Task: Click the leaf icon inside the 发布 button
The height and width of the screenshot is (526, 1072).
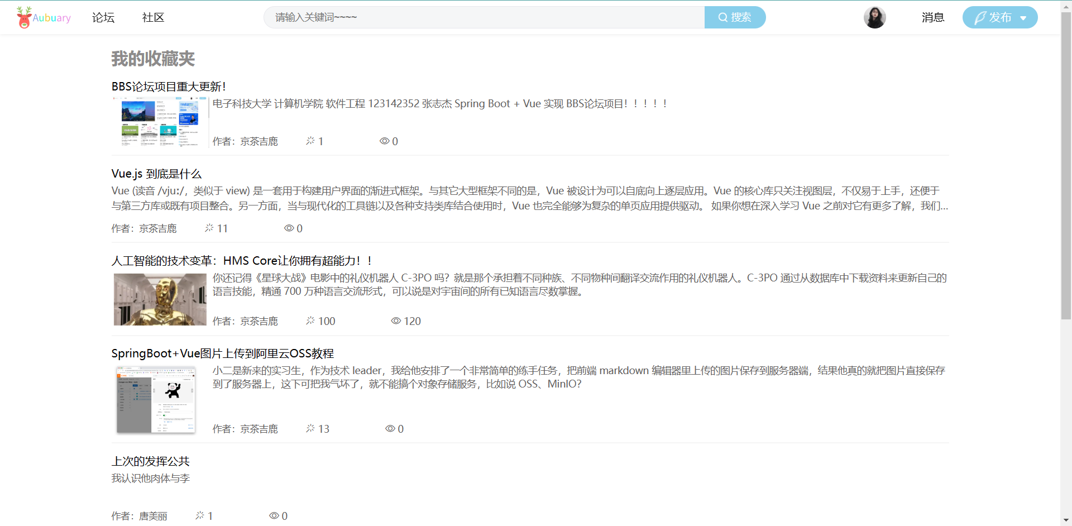Action: [x=978, y=17]
